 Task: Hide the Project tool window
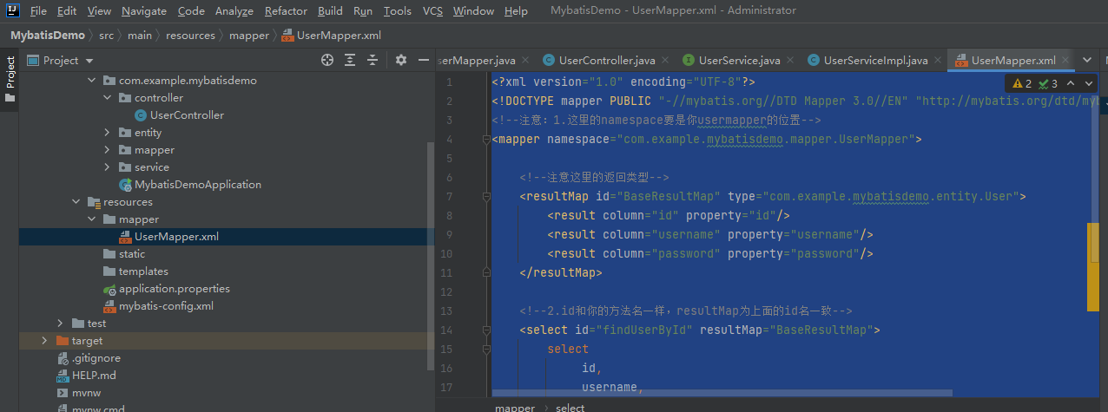click(x=424, y=60)
